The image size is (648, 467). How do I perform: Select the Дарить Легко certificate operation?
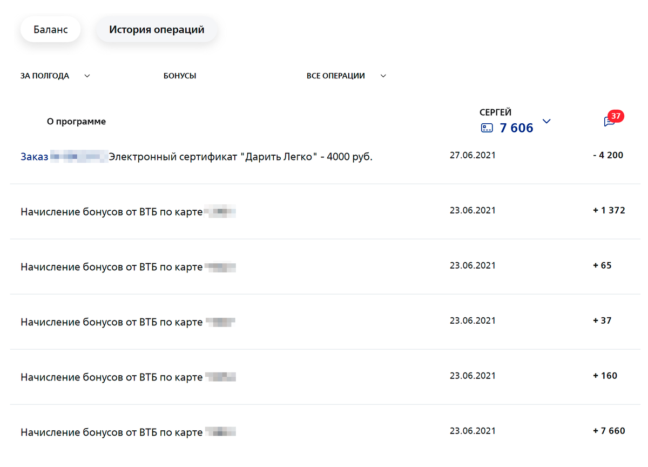tap(241, 157)
